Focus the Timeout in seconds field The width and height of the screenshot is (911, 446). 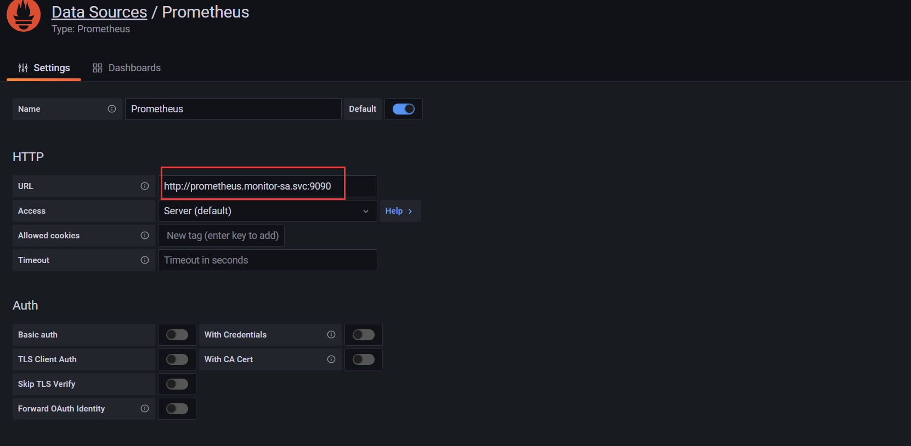point(268,260)
